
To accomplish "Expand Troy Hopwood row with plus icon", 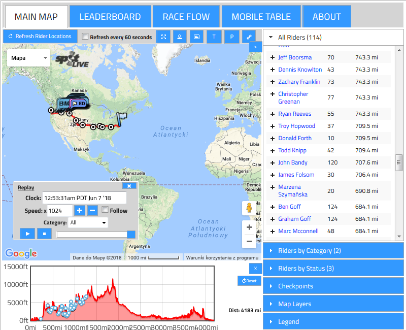I will click(x=273, y=126).
